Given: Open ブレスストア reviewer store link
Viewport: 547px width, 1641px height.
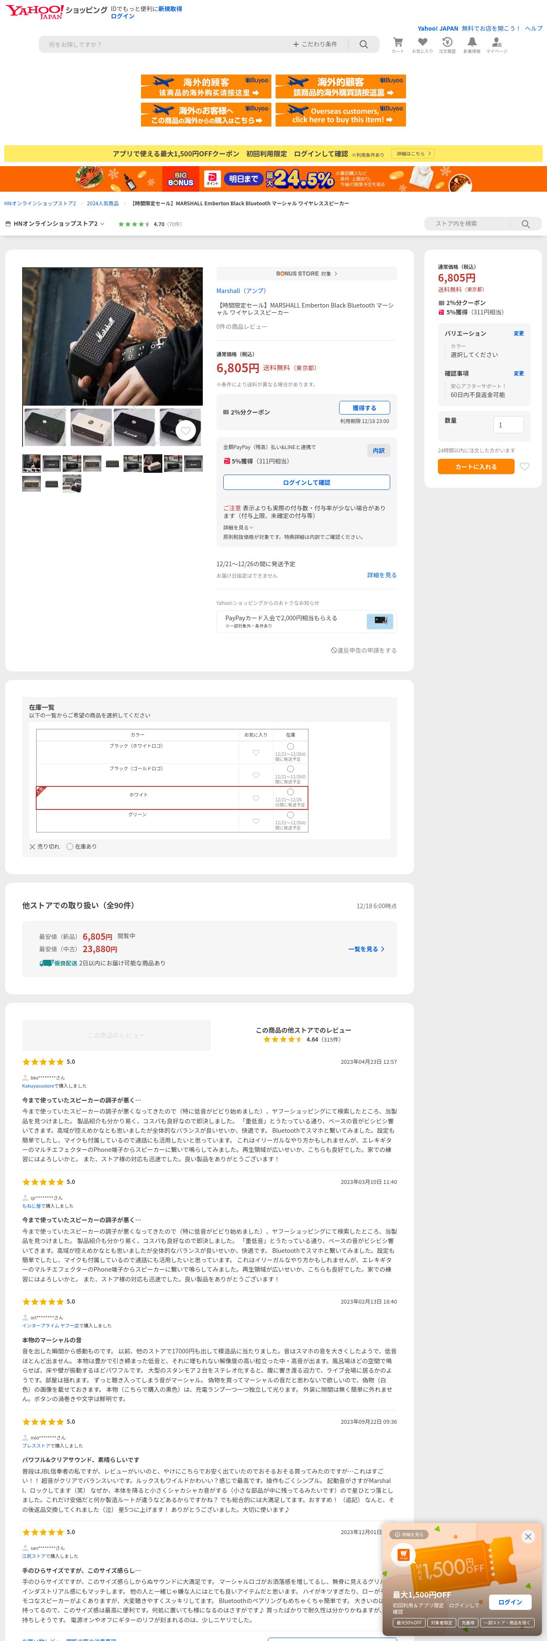Looking at the screenshot, I should 36,1445.
